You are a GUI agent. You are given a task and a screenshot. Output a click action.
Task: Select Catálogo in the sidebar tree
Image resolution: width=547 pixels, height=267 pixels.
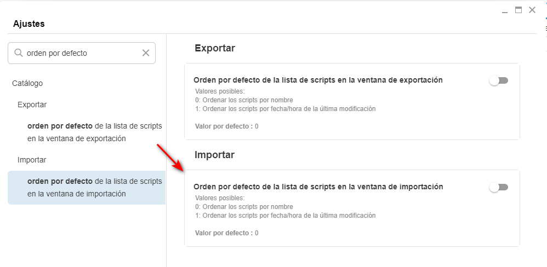pyautogui.click(x=27, y=83)
